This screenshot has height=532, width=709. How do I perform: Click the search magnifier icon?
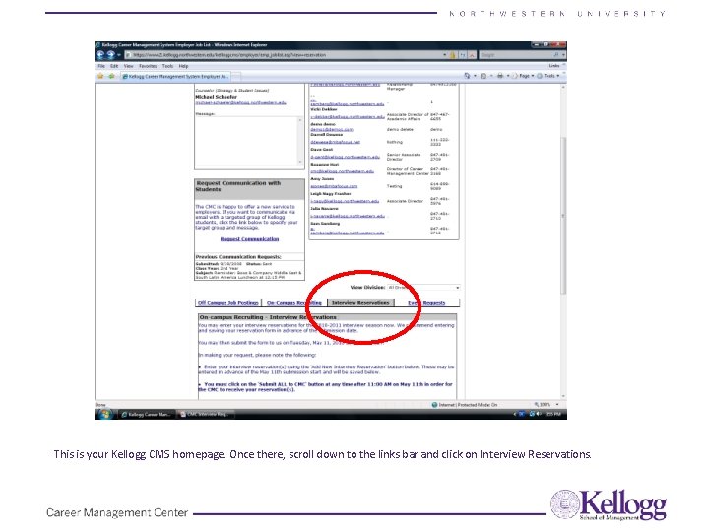coord(556,55)
